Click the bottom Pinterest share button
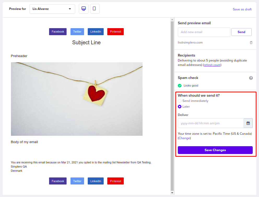The width and height of the screenshot is (259, 197). pyautogui.click(x=115, y=181)
